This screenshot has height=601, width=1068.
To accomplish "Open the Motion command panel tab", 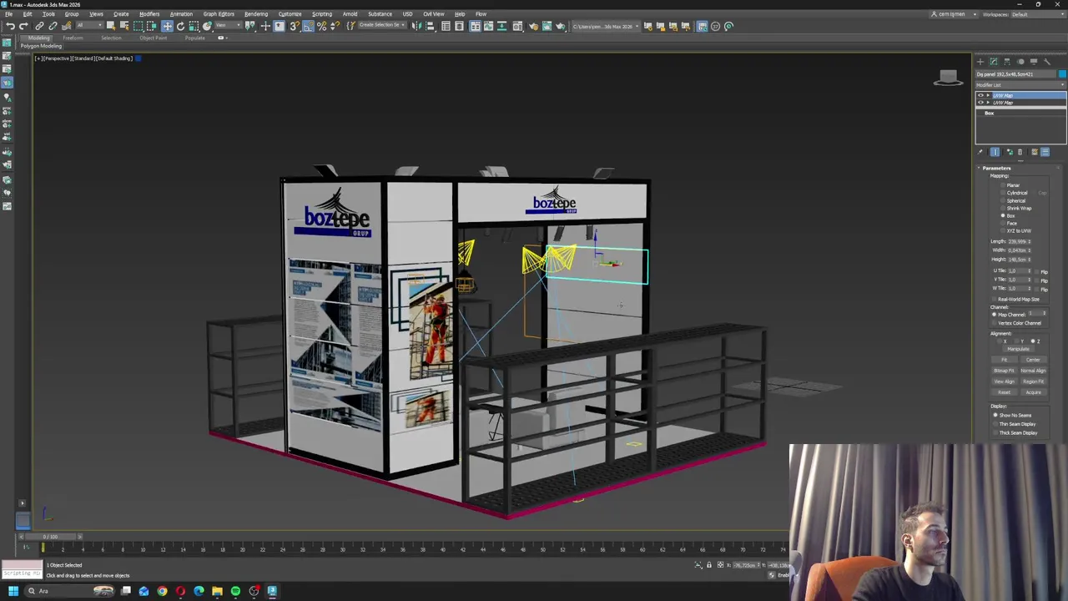I will [x=1020, y=61].
